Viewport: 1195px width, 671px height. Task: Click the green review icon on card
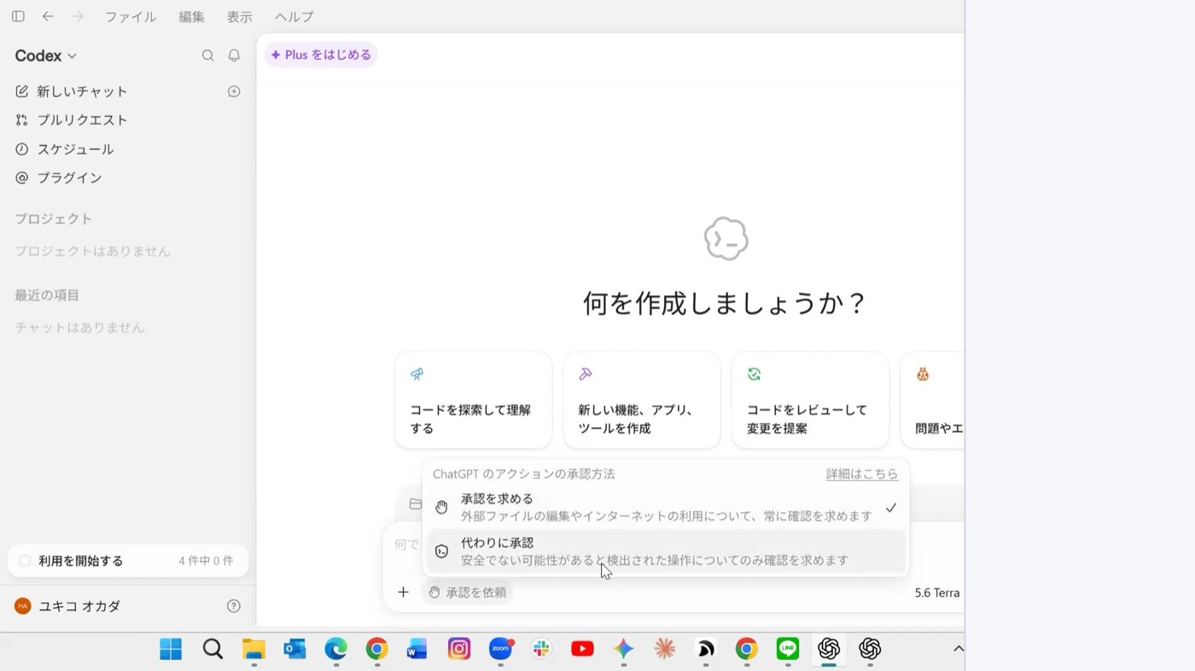(754, 374)
